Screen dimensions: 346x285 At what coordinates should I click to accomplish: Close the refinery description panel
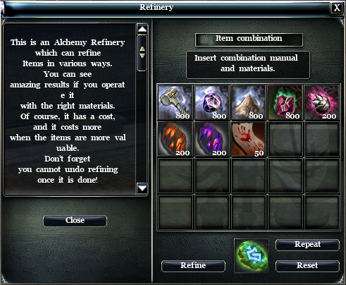click(x=75, y=221)
